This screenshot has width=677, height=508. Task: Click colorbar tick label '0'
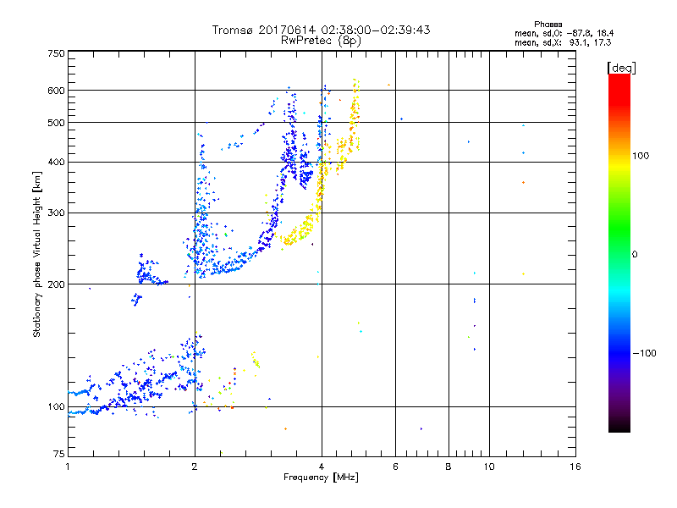[634, 254]
